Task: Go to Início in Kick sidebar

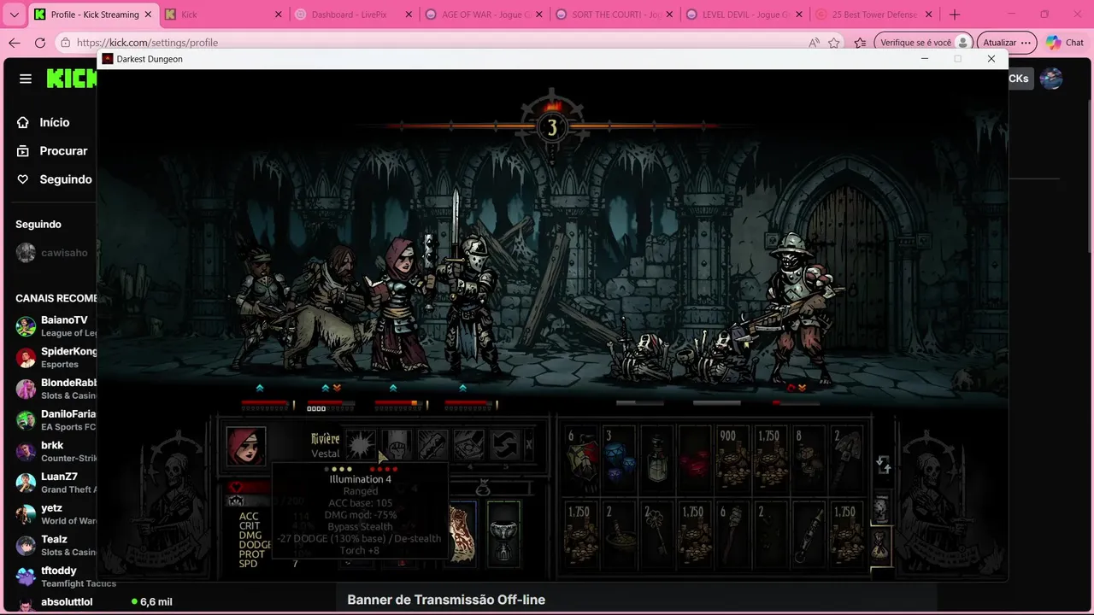Action: point(44,122)
